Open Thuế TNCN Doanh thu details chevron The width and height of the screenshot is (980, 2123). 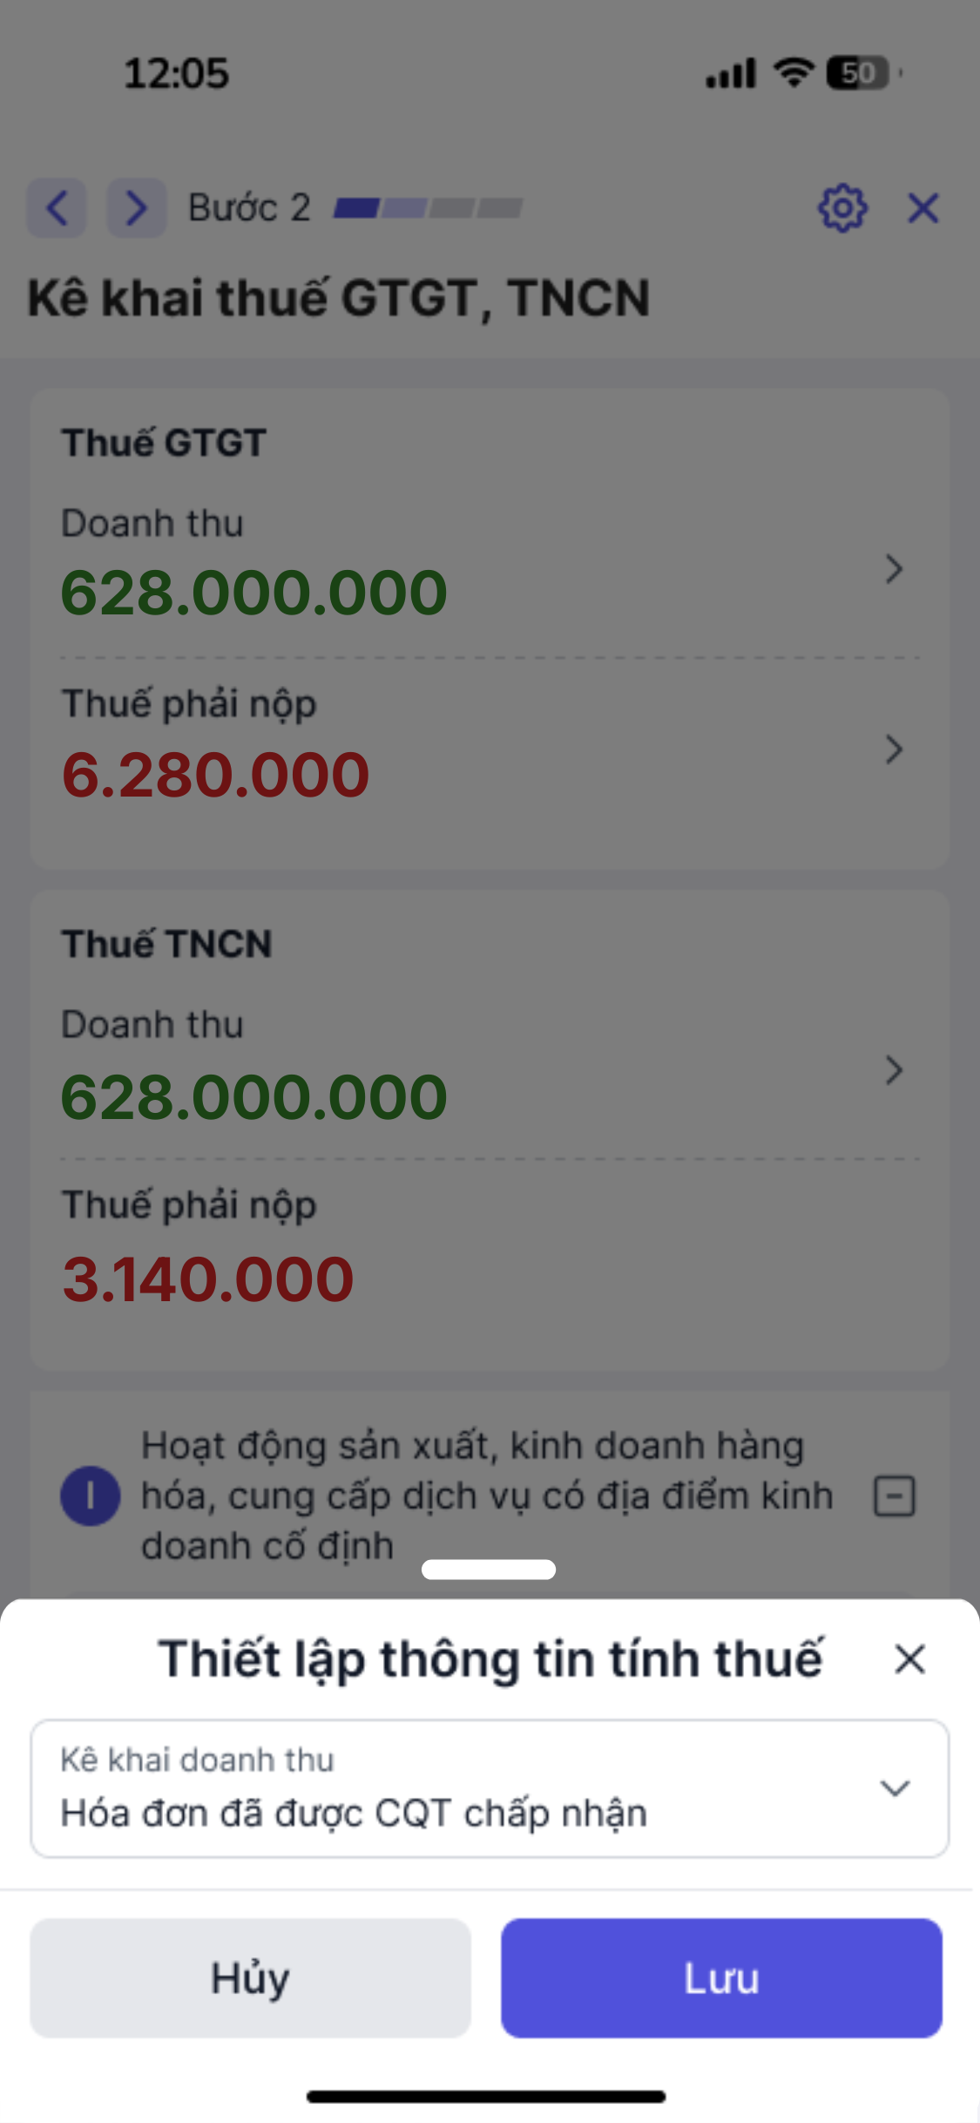tap(894, 1070)
